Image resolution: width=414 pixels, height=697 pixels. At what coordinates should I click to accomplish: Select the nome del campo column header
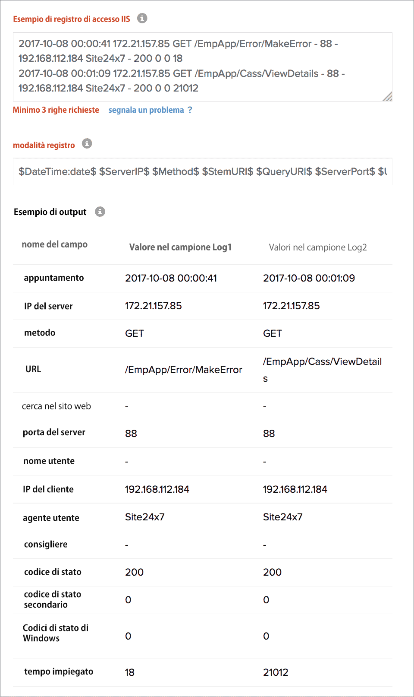tap(54, 244)
